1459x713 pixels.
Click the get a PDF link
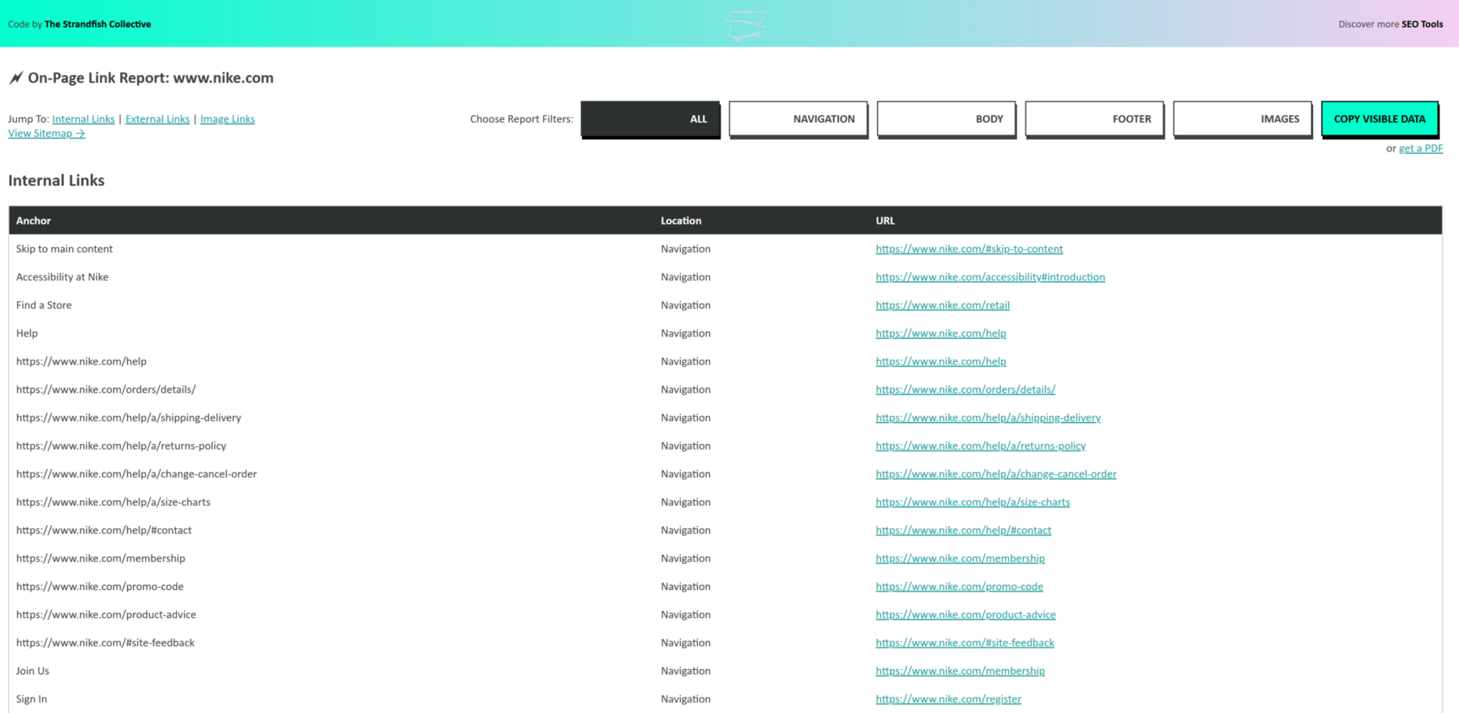click(1421, 148)
